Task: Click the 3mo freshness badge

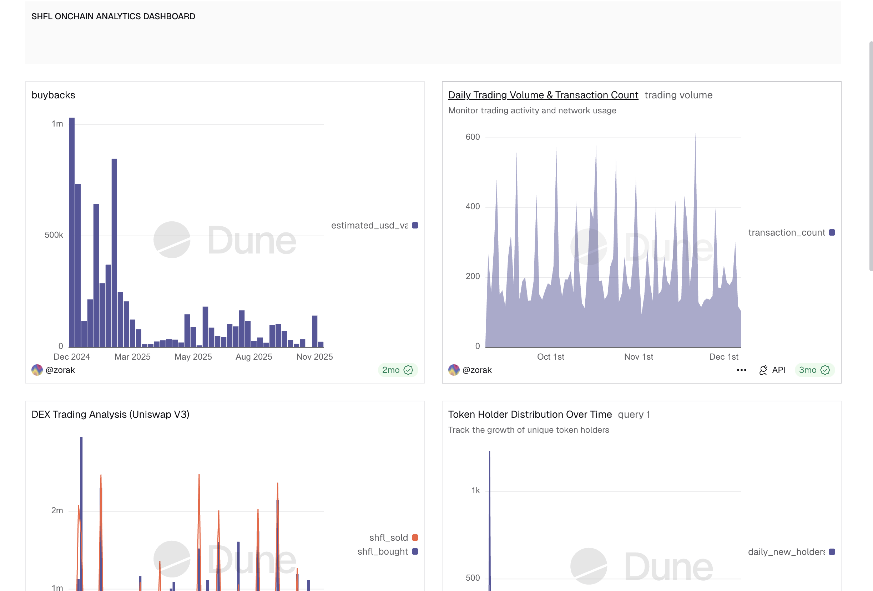Action: tap(808, 370)
